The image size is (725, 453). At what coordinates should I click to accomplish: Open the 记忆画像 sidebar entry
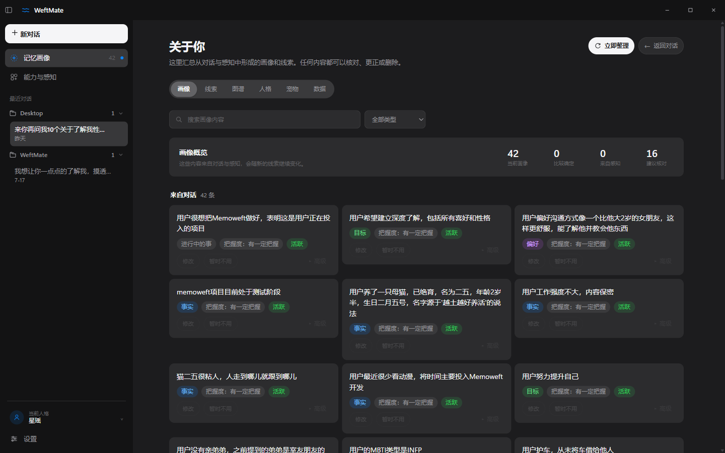pos(66,58)
